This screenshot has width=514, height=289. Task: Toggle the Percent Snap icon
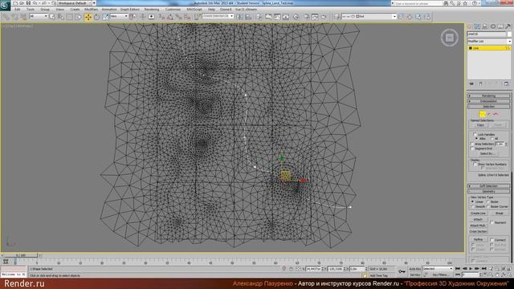(178, 16)
